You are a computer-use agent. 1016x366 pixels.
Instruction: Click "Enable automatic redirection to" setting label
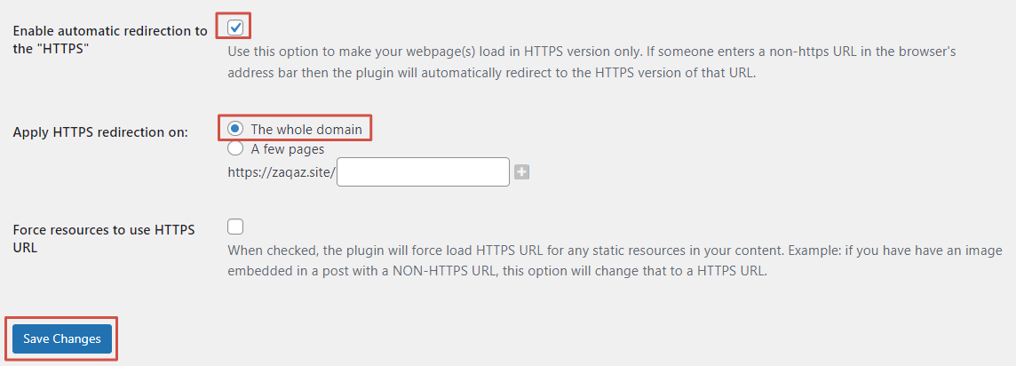(x=110, y=31)
